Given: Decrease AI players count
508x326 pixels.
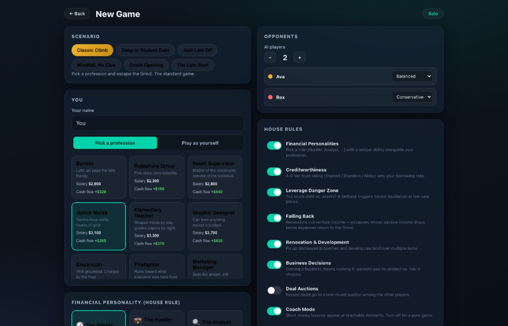Looking at the screenshot, I should click(x=270, y=57).
